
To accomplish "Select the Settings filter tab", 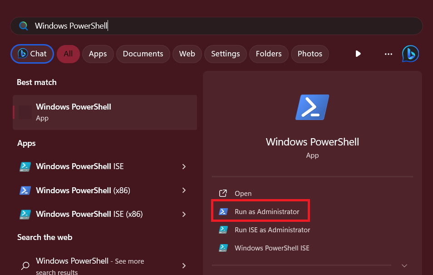I will coord(225,54).
